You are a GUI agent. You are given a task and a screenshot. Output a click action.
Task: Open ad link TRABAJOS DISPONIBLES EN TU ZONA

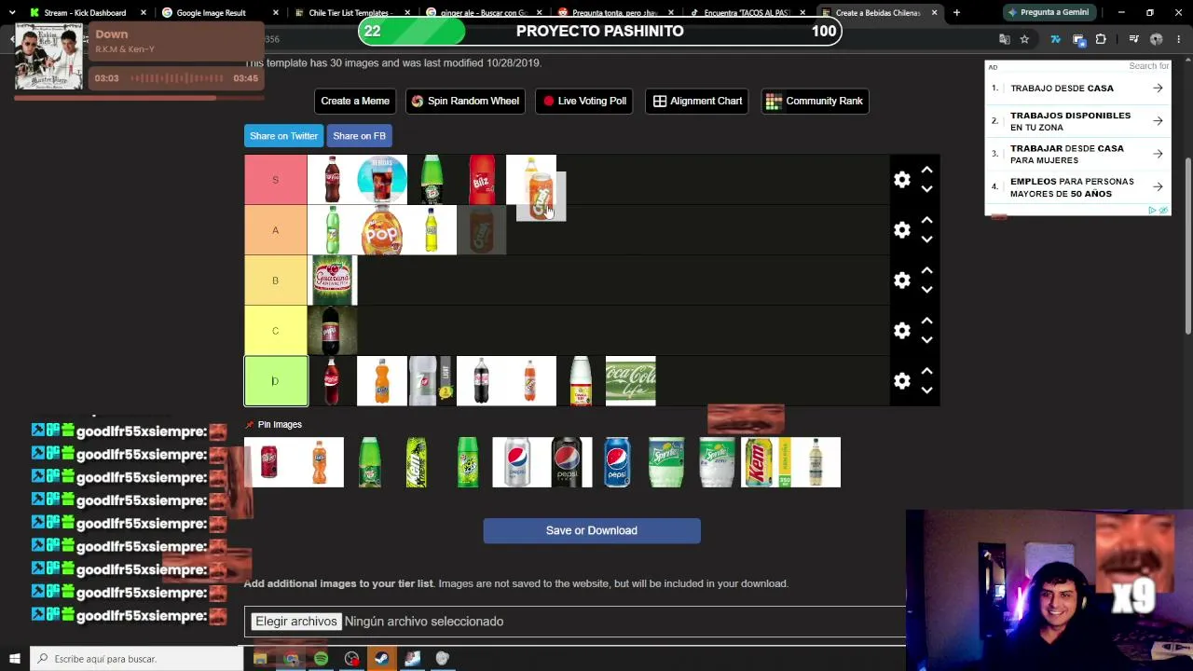(x=1077, y=121)
